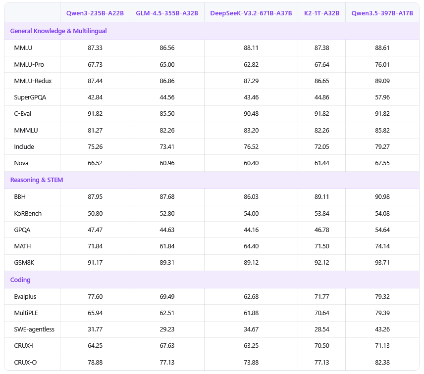Select C-Eval value 85.50 under GLM-4.5
Screen dimensions: 424x374
click(167, 113)
